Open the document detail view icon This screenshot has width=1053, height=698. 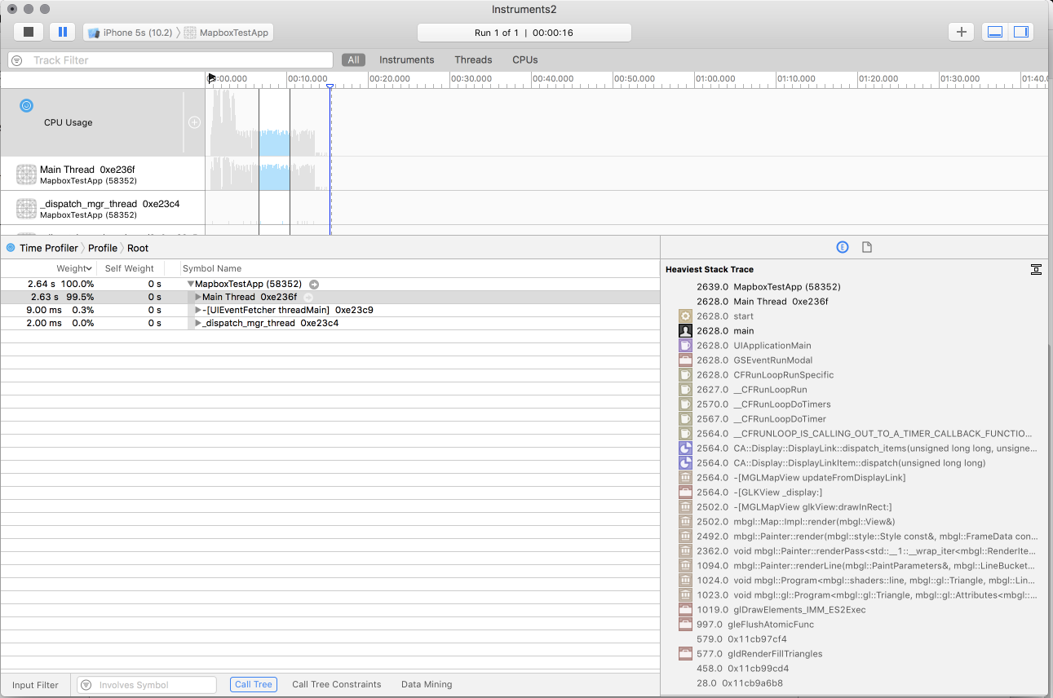tap(866, 247)
